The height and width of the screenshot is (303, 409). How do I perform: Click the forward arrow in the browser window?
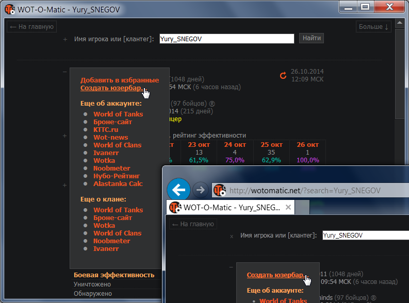(200, 190)
